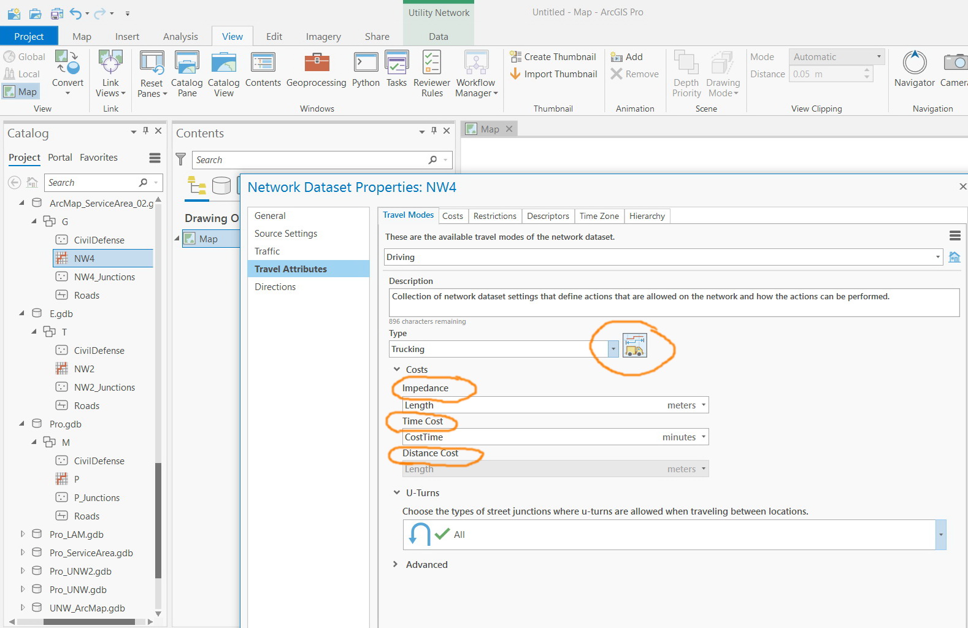Viewport: 968px width, 628px height.
Task: Open the Geoprocessing pane
Action: pos(317,69)
